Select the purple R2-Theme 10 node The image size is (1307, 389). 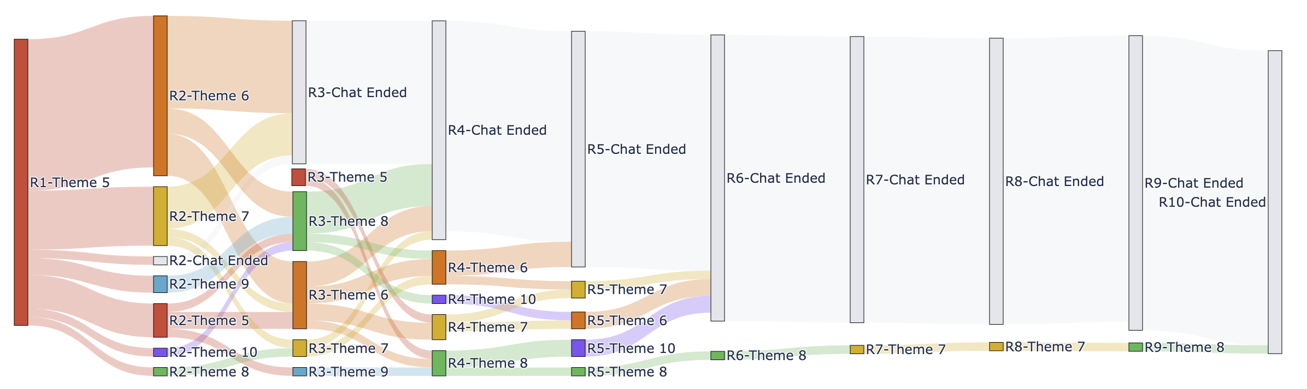coord(160,352)
